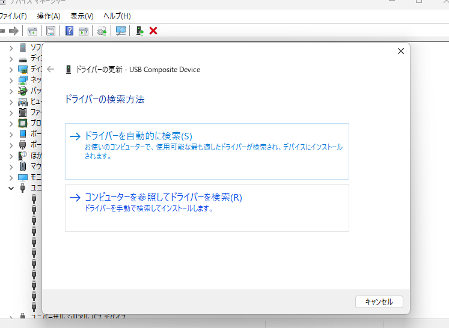Expand the ソフ tree node chevron
The width and height of the screenshot is (449, 328).
coord(11,48)
